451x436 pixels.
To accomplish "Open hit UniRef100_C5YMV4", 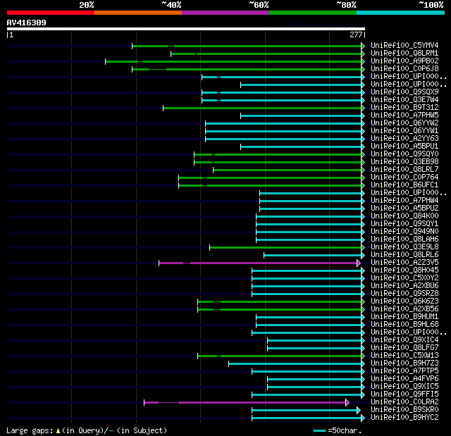I will tap(404, 45).
